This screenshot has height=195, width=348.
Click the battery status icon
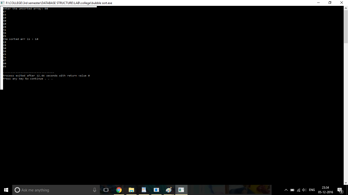pos(292,190)
